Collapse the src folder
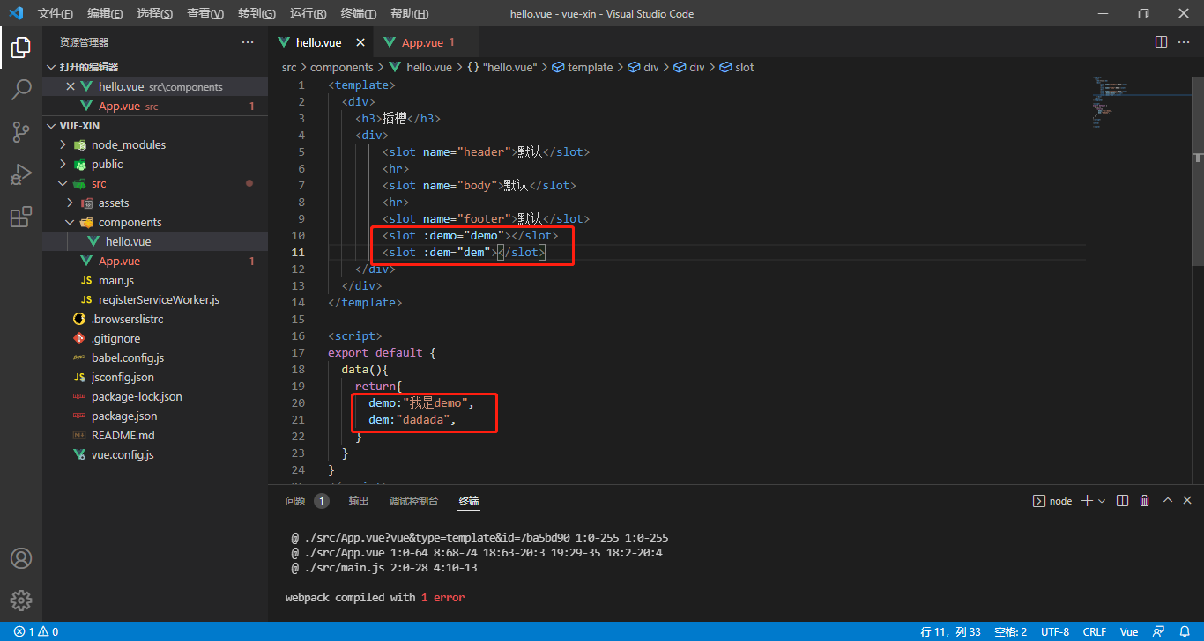 pyautogui.click(x=155, y=183)
